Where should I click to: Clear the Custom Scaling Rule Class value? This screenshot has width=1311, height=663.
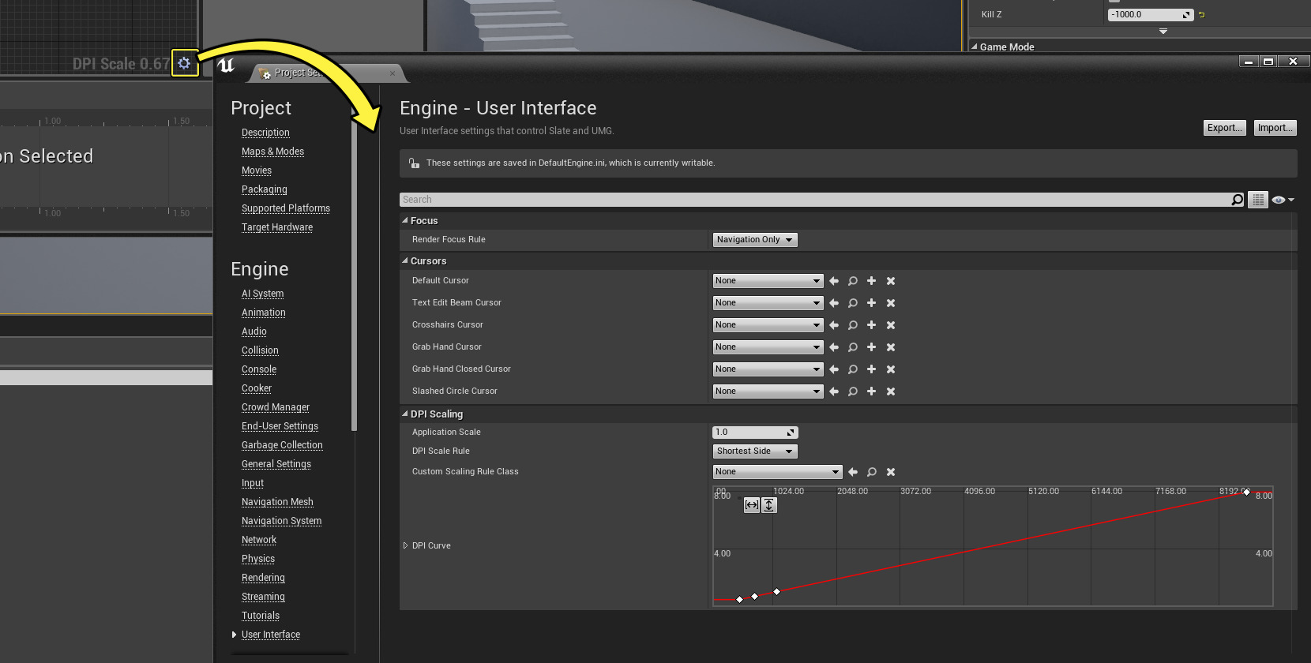click(891, 472)
